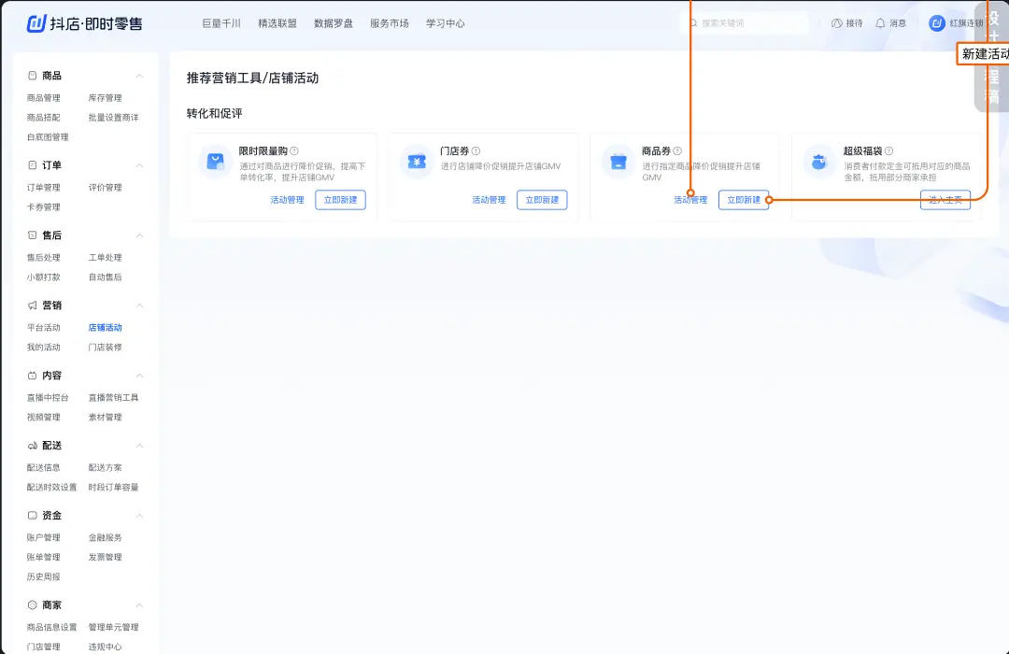Collapse the 订单 sidebar section

coord(139,165)
